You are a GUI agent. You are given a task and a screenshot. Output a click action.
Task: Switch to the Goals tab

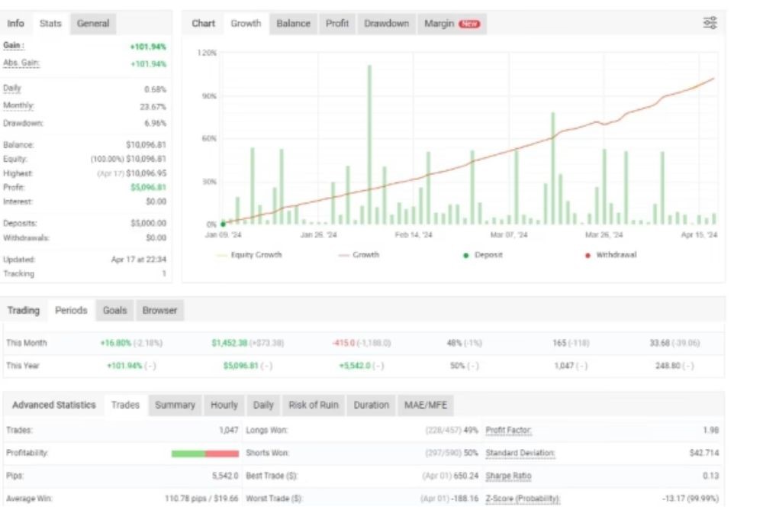(114, 311)
